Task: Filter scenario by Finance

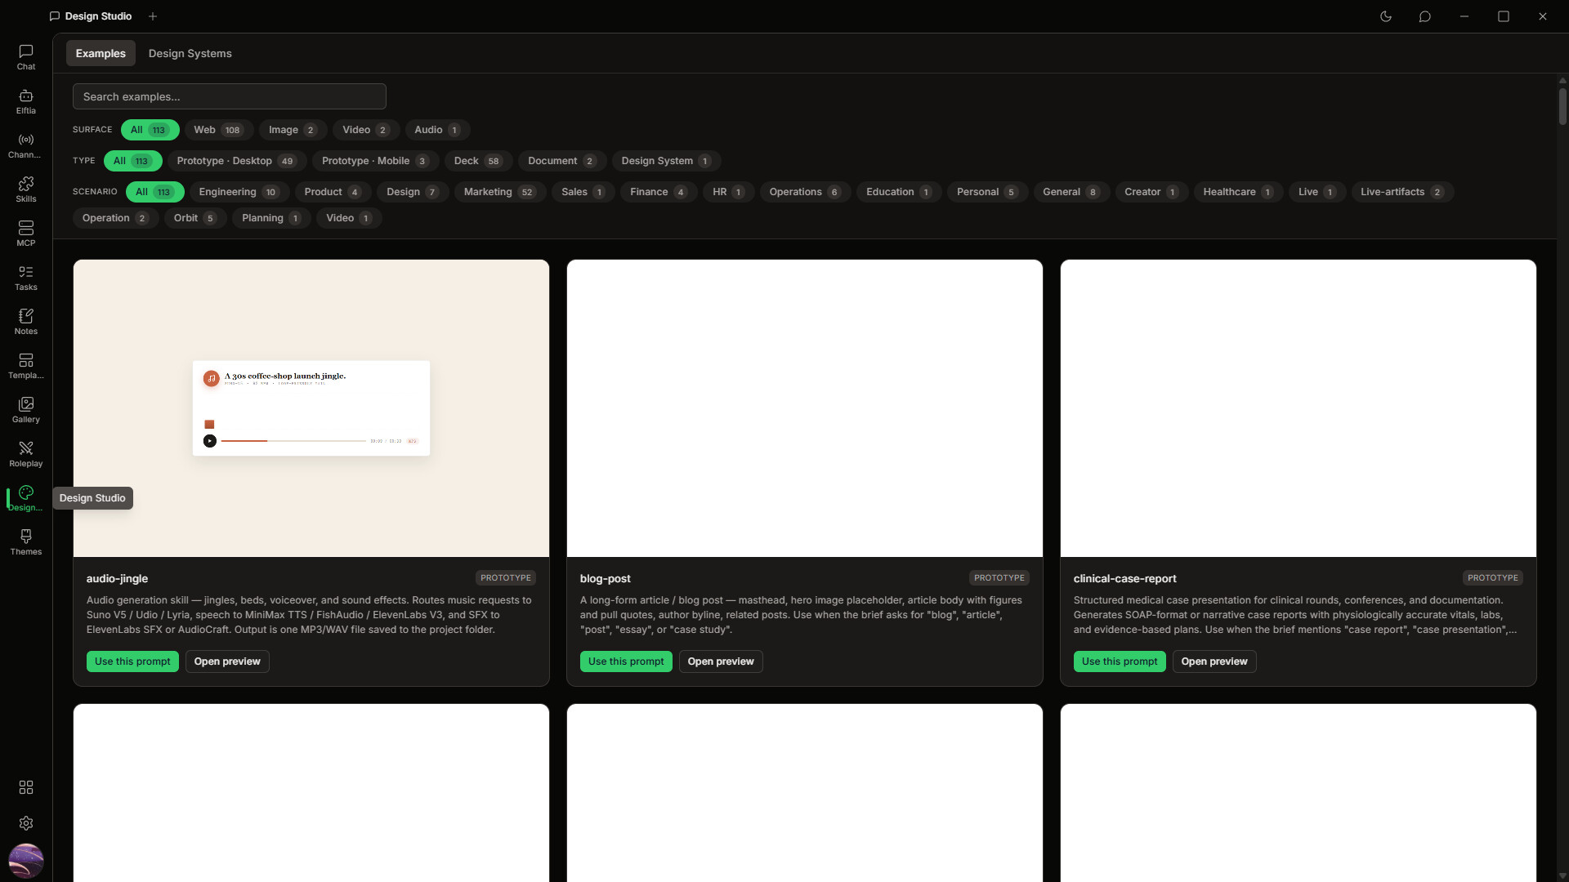Action: pyautogui.click(x=659, y=192)
